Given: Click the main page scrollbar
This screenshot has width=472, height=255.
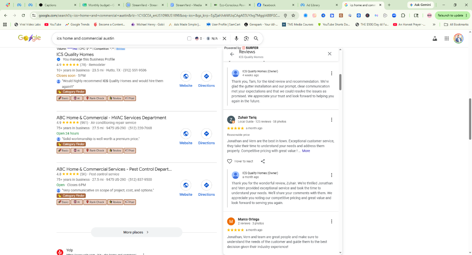Looking at the screenshot, I should [470, 119].
